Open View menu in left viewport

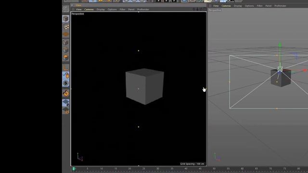click(x=78, y=10)
